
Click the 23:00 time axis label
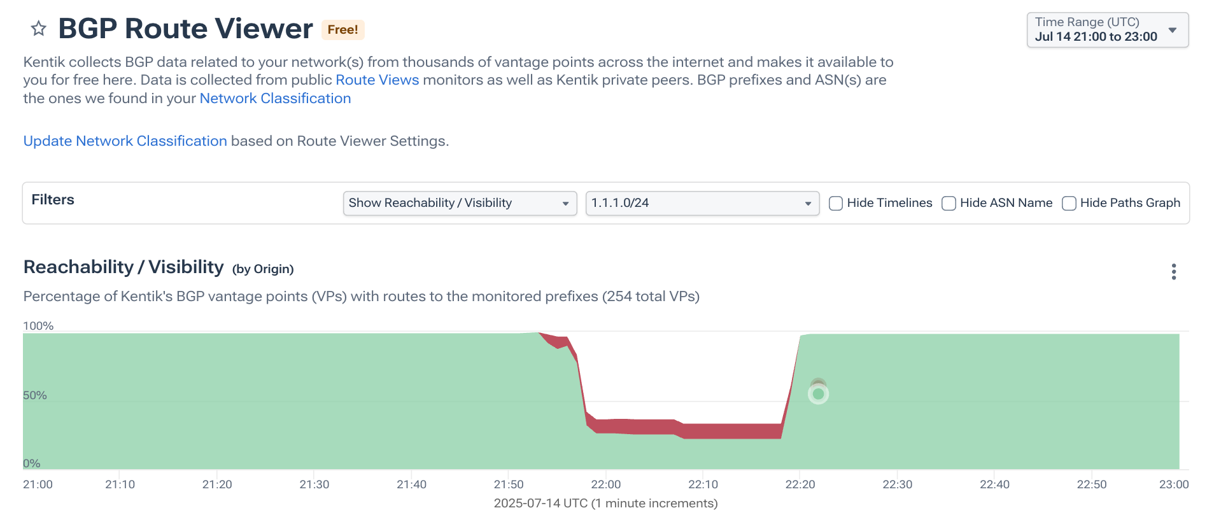pos(1174,484)
